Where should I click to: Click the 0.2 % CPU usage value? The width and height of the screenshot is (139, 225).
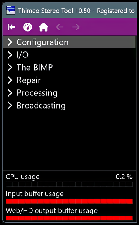(124, 177)
